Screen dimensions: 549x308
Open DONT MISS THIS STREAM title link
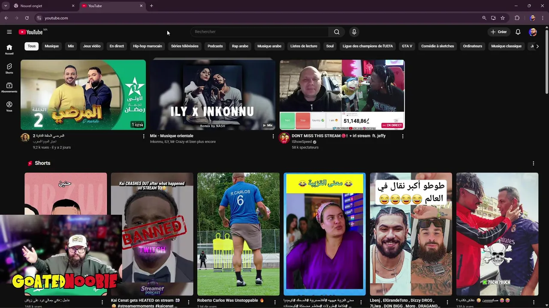click(338, 136)
